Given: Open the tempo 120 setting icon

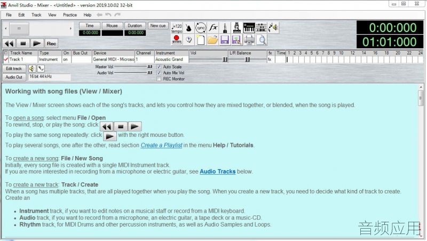Looking at the screenshot, I should click(x=177, y=28).
